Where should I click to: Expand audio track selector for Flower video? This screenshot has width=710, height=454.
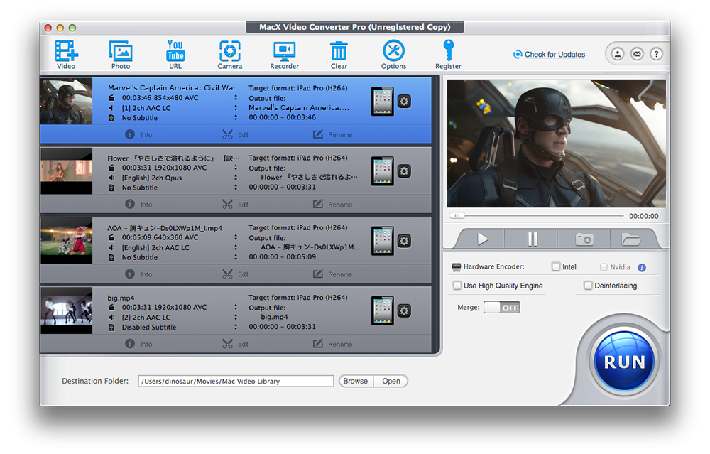(x=236, y=178)
